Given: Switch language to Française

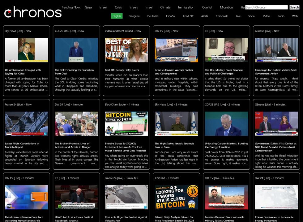Looking at the screenshot, I should point(134,16).
